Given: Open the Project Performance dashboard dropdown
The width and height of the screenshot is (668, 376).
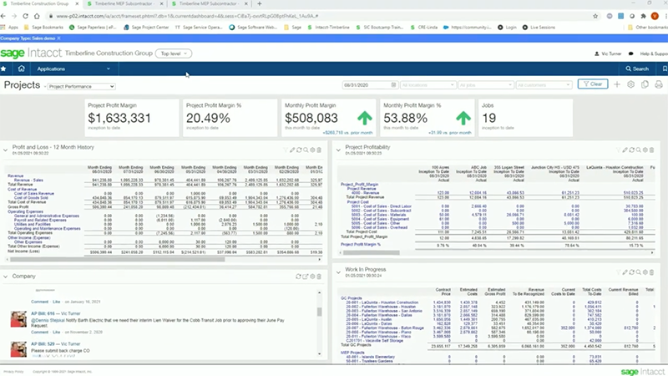Looking at the screenshot, I should tap(81, 87).
